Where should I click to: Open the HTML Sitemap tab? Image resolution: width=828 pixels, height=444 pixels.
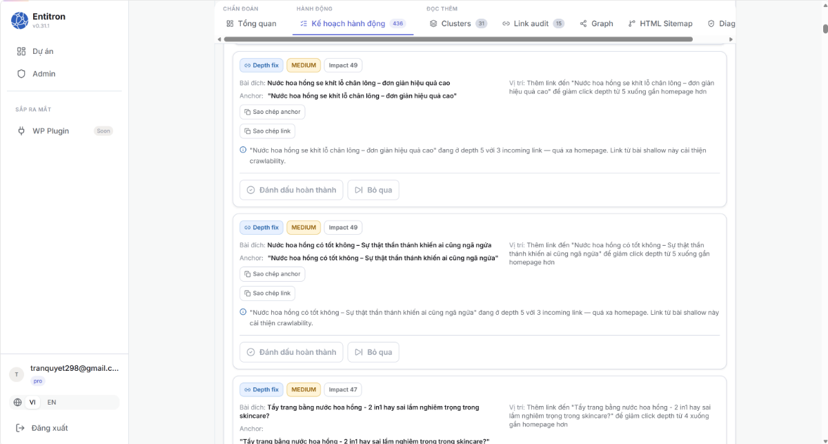660,23
